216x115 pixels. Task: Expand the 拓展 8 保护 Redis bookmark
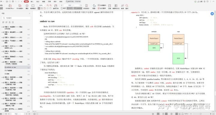pos(2,51)
